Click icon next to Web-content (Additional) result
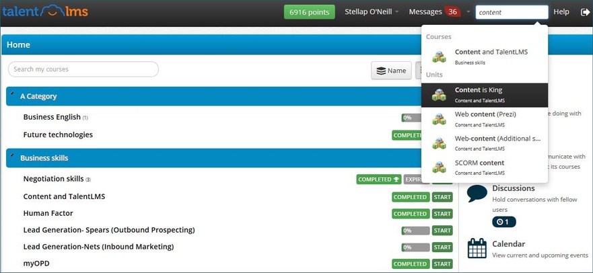The width and height of the screenshot is (593, 273). click(439, 143)
